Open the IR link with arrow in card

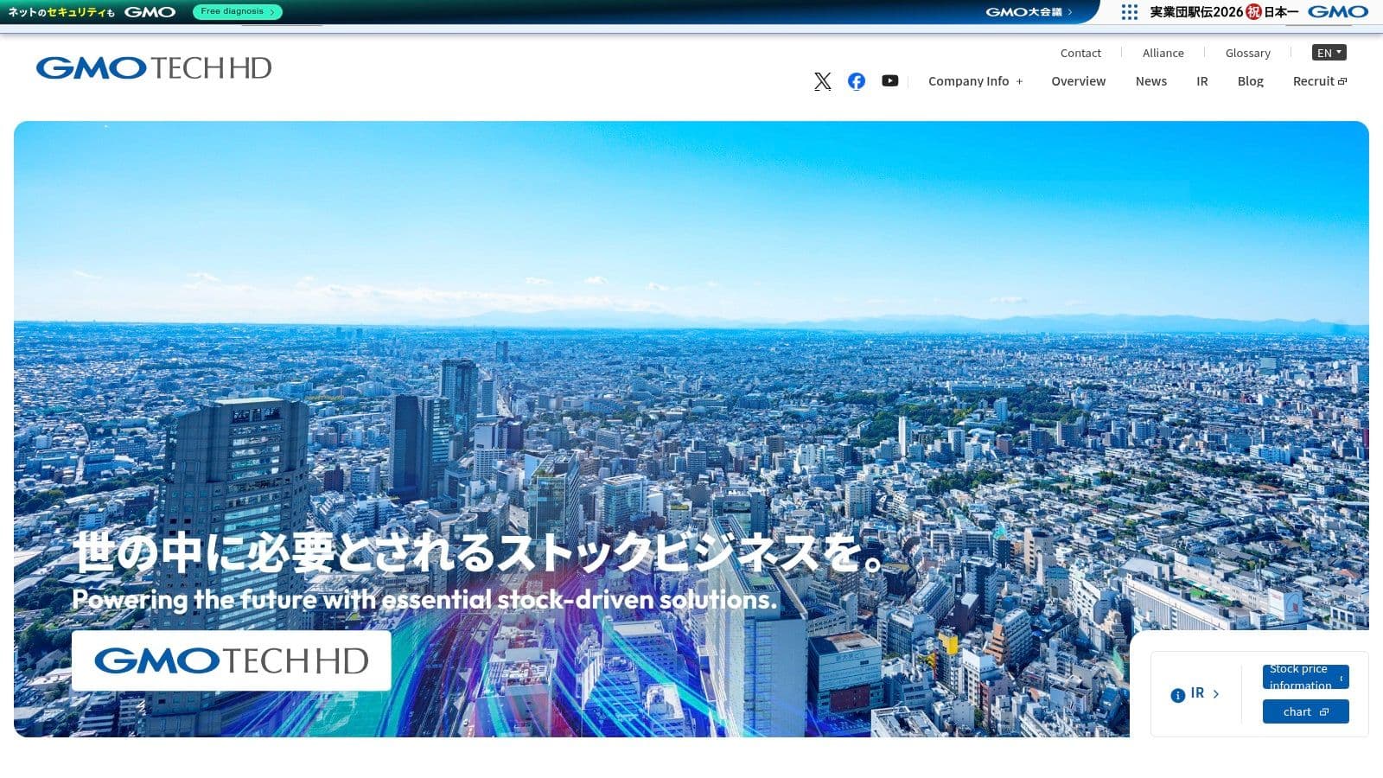point(1204,693)
